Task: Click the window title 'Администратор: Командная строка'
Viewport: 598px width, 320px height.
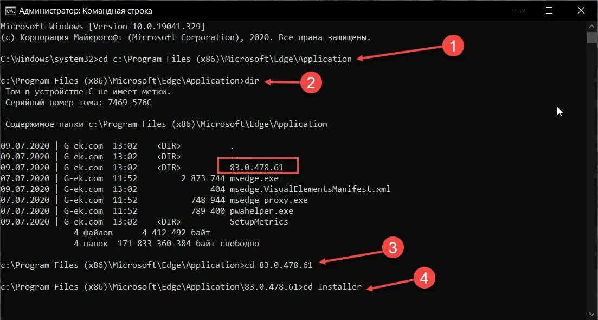Action: [x=86, y=11]
